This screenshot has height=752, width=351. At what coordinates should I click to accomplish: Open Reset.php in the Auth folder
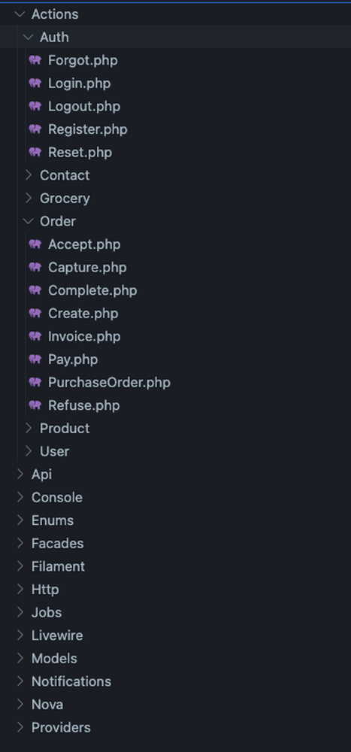point(80,153)
